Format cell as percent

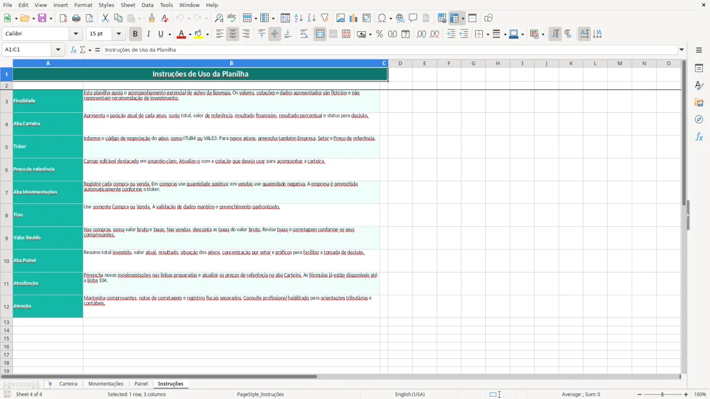click(379, 34)
